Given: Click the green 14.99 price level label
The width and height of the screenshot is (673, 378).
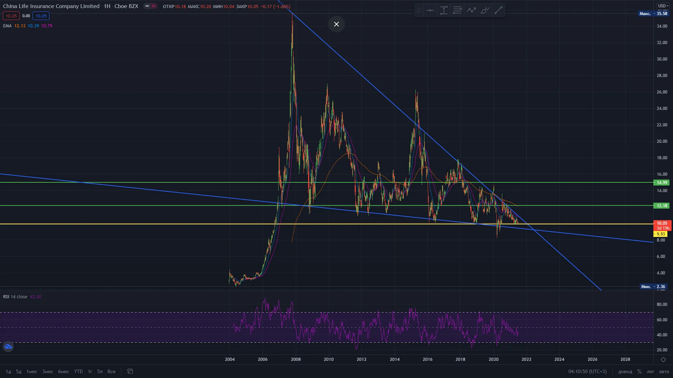Looking at the screenshot, I should [x=662, y=182].
